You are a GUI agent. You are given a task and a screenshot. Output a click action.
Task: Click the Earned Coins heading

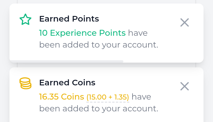67,83
